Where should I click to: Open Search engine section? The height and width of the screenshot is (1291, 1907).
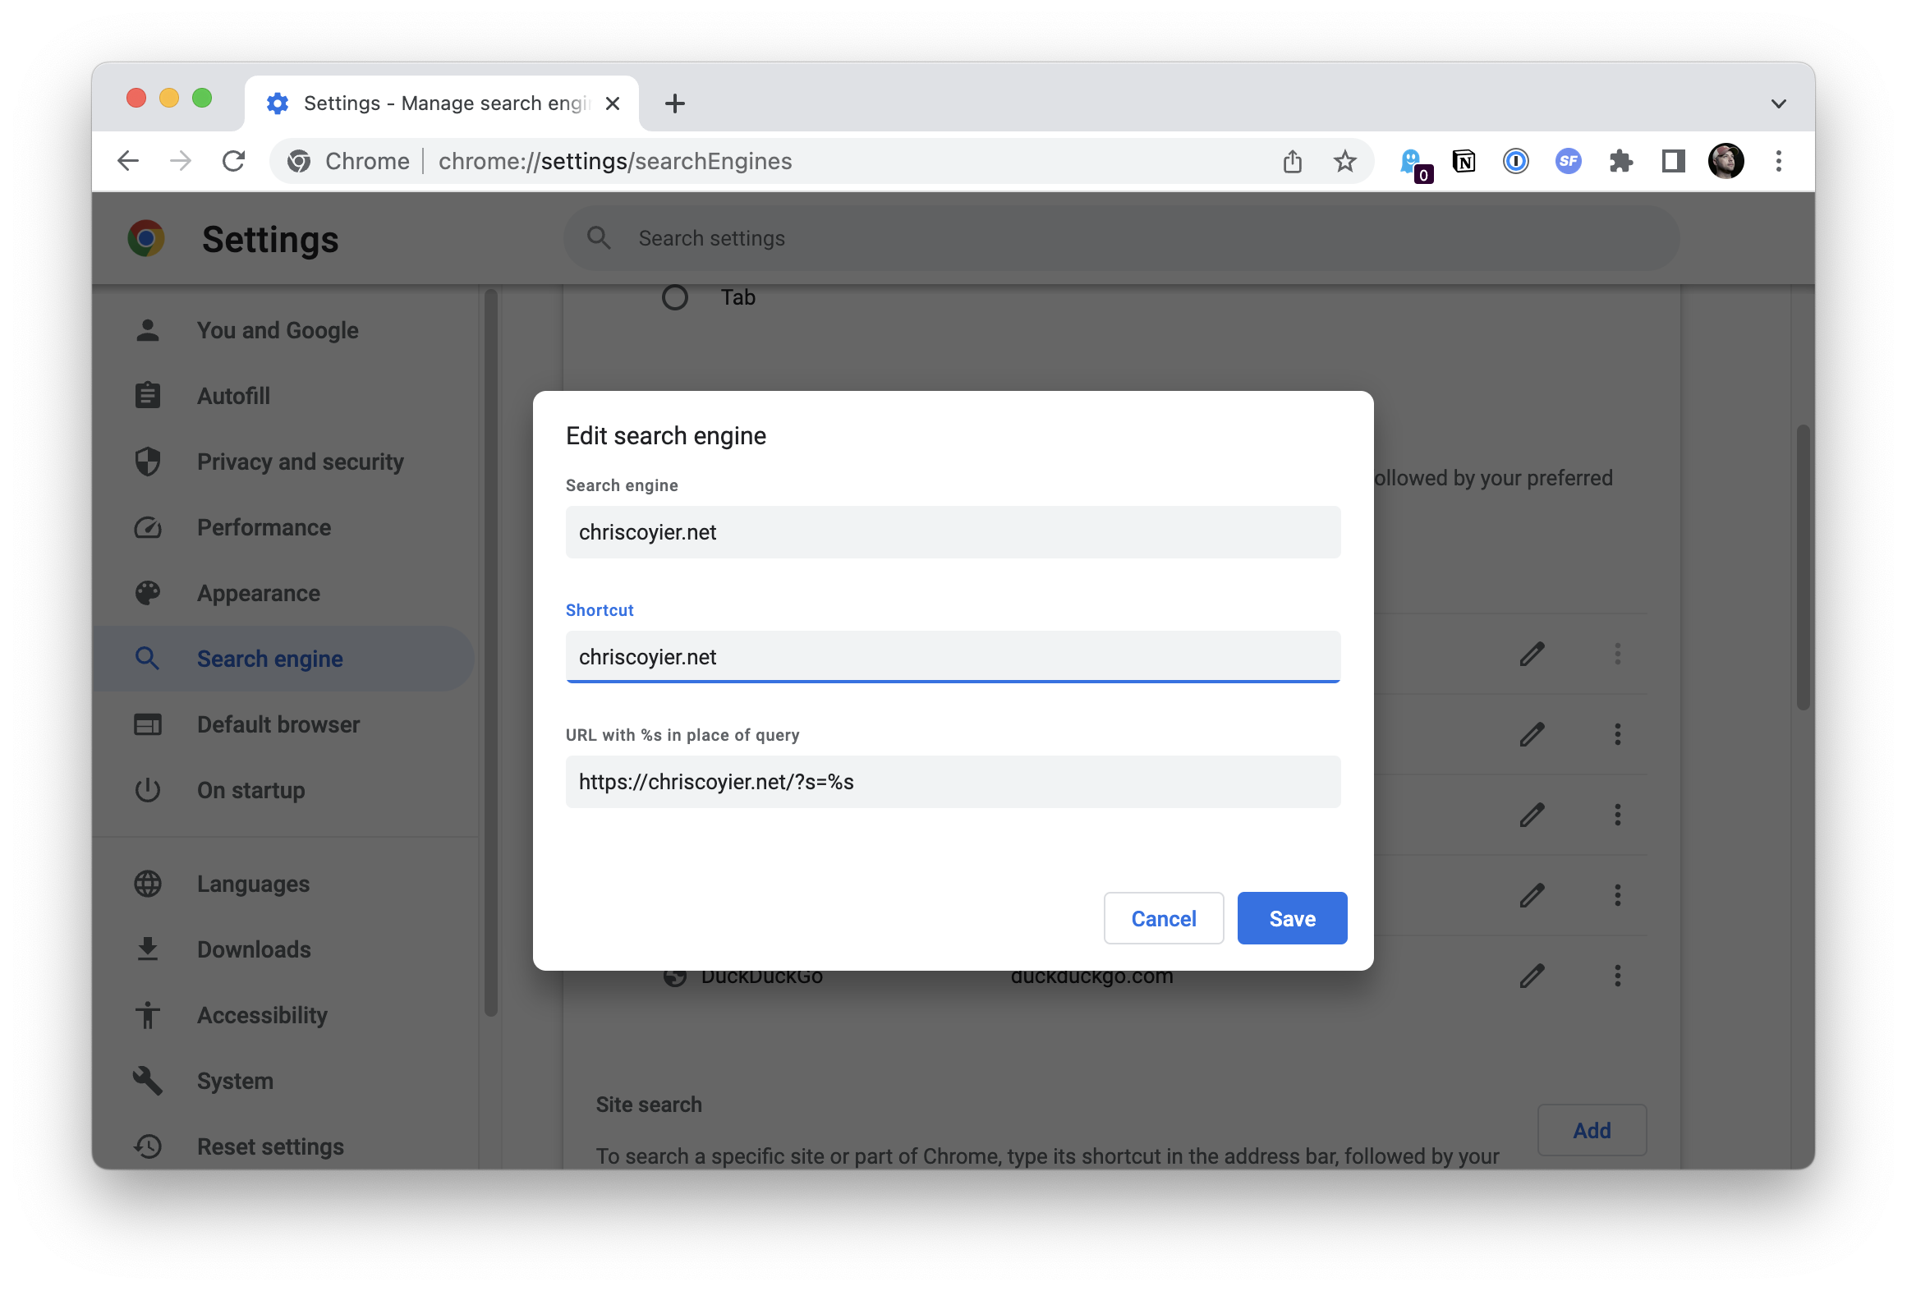(x=284, y=659)
